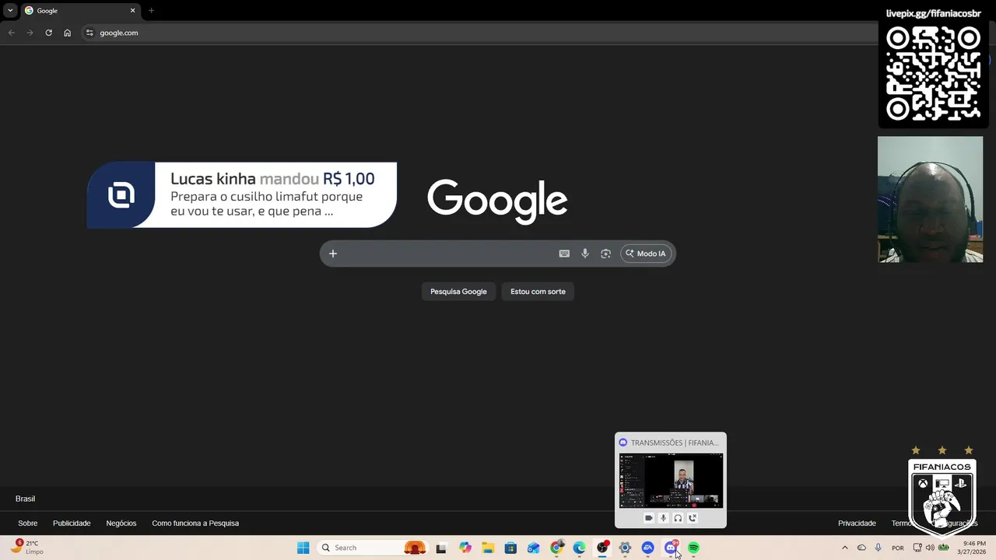996x560 pixels.
Task: Open the Sobre footer link
Action: tap(27, 523)
